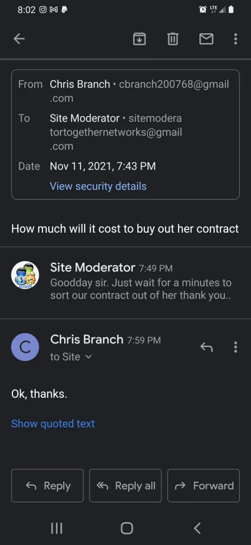Screen dimensions: 251x545
Task: Mark conversation as unread envelope icon
Action: click(206, 39)
